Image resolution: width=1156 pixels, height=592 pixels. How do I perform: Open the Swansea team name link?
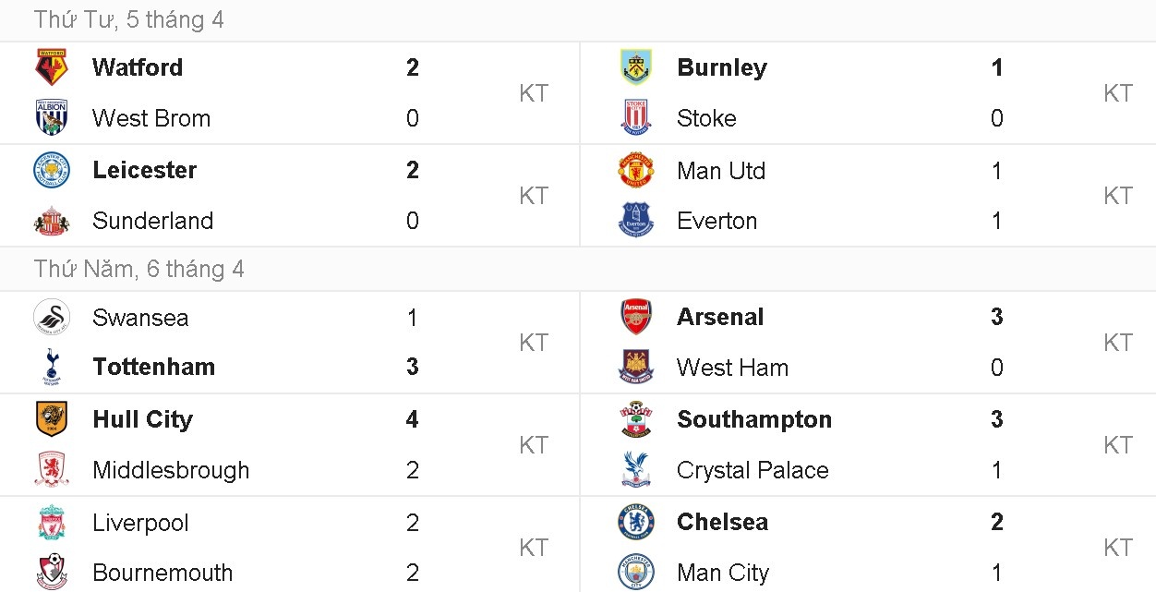tap(140, 318)
